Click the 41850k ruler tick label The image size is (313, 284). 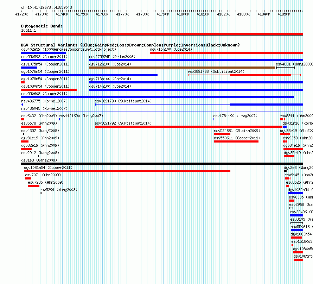click(284, 14)
